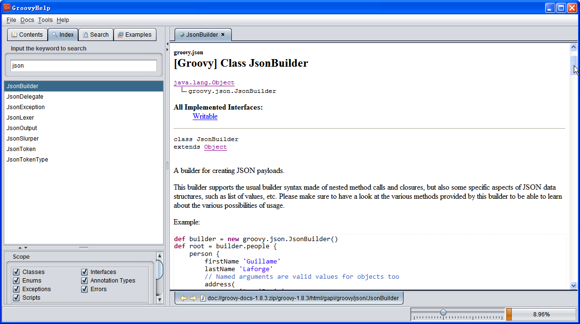Viewport: 580px width, 324px height.
Task: Select the JsonBuilder document tab
Action: point(202,34)
